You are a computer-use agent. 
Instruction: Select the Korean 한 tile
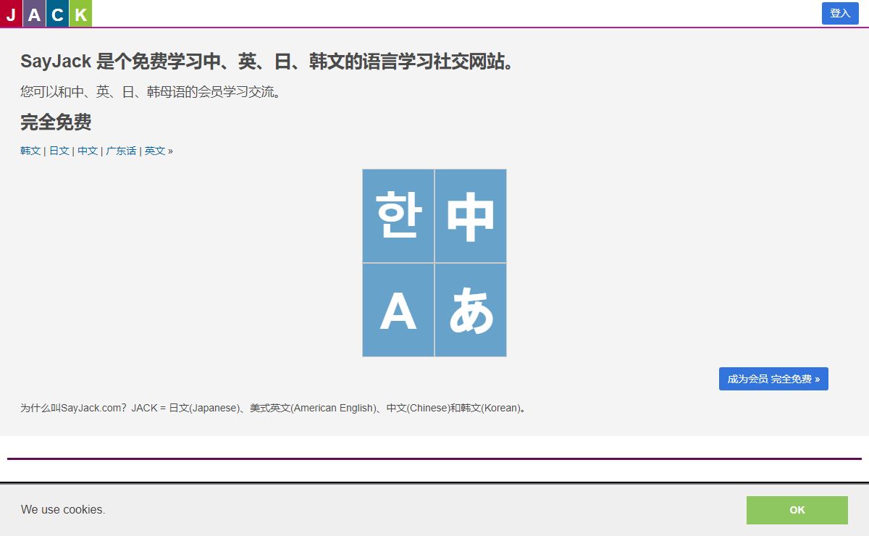pyautogui.click(x=398, y=216)
